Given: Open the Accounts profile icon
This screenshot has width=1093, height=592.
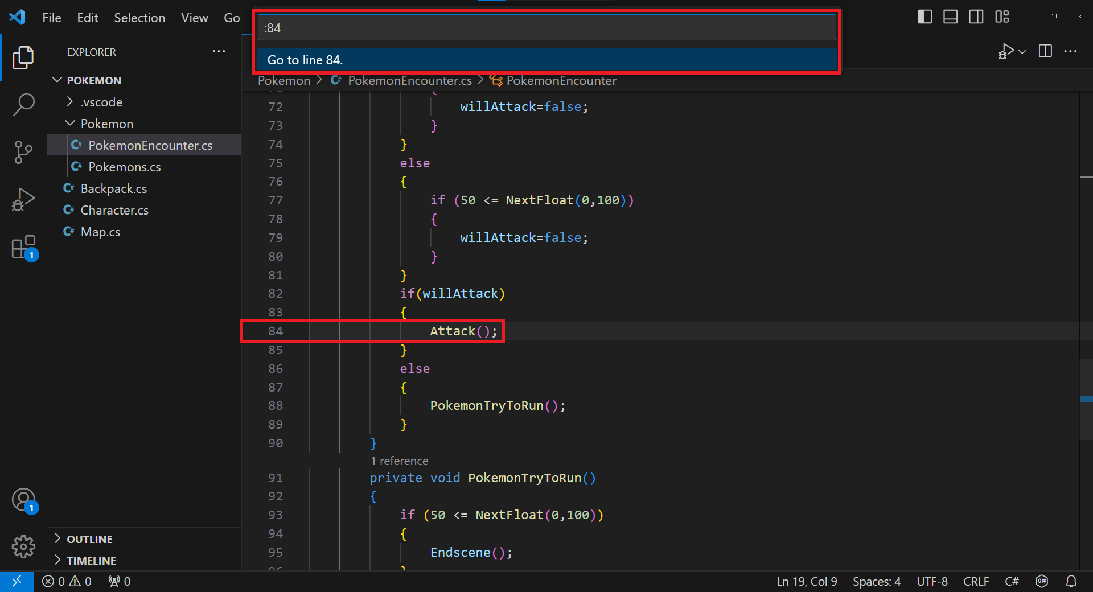Looking at the screenshot, I should tap(23, 500).
